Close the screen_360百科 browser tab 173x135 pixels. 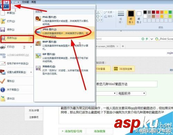117,46
